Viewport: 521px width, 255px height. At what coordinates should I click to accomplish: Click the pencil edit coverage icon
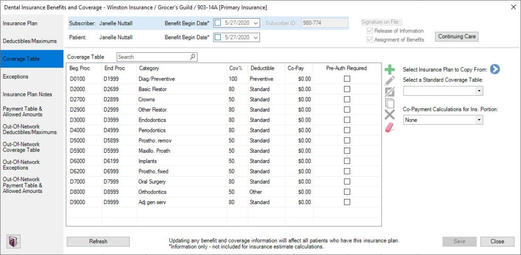tap(390, 80)
